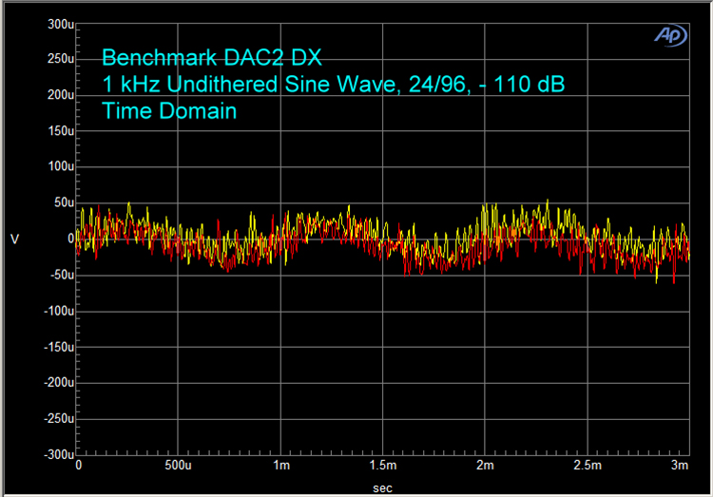The image size is (713, 497).
Task: Click the 150u Y-axis tick label
Action: [x=60, y=131]
